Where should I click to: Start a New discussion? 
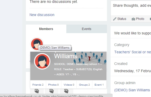(x=42, y=15)
